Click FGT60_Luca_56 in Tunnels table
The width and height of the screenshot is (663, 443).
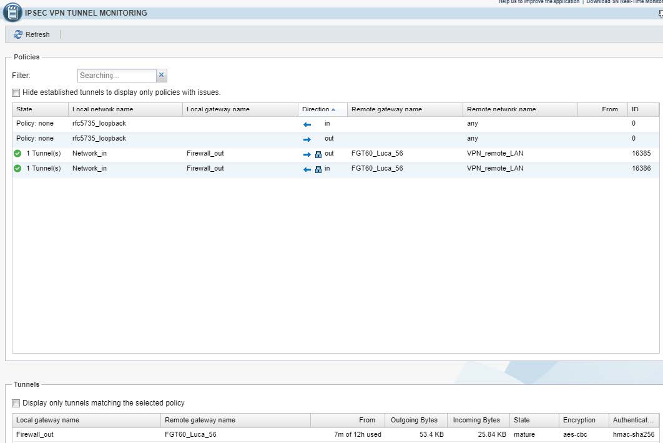[x=190, y=434]
